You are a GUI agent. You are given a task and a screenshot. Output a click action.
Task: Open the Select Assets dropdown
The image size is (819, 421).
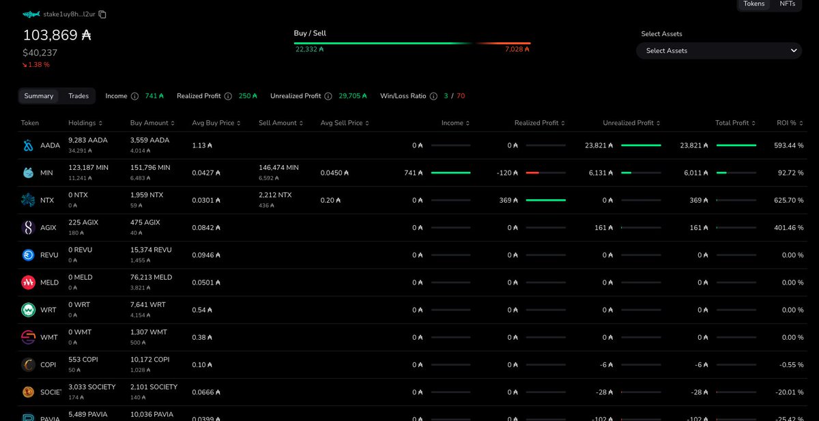coord(719,50)
